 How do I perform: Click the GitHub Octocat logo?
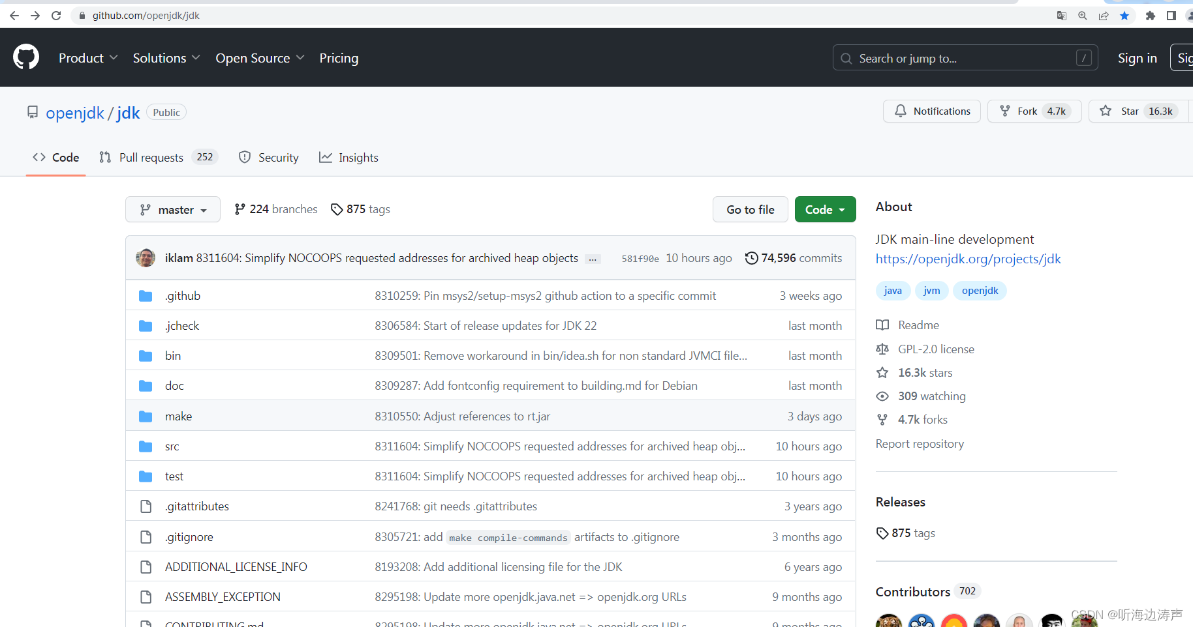26,57
